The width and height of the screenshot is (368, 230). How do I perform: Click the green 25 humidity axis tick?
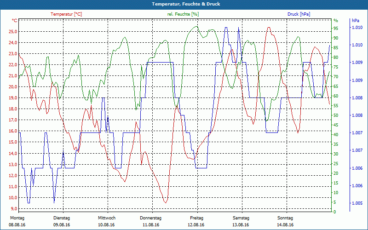point(336,164)
